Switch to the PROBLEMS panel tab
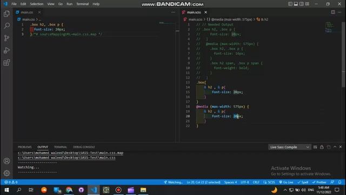346x195 pixels. [x=25, y=147]
